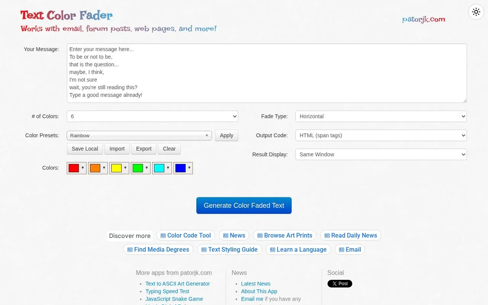Open the Text Styling Guide link
Image resolution: width=488 pixels, height=305 pixels.
[x=230, y=249]
